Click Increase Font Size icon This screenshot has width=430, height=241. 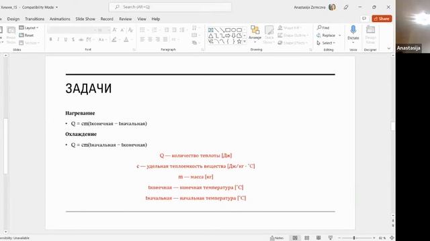click(115, 29)
